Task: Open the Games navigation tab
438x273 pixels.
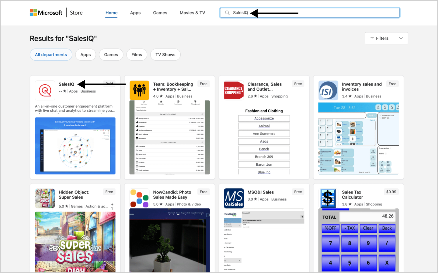Action: click(x=160, y=13)
